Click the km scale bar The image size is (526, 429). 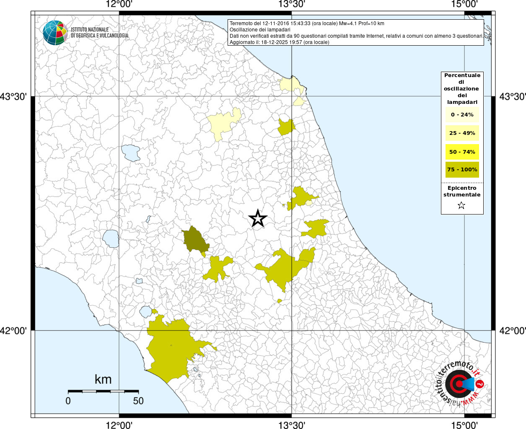[x=103, y=391]
